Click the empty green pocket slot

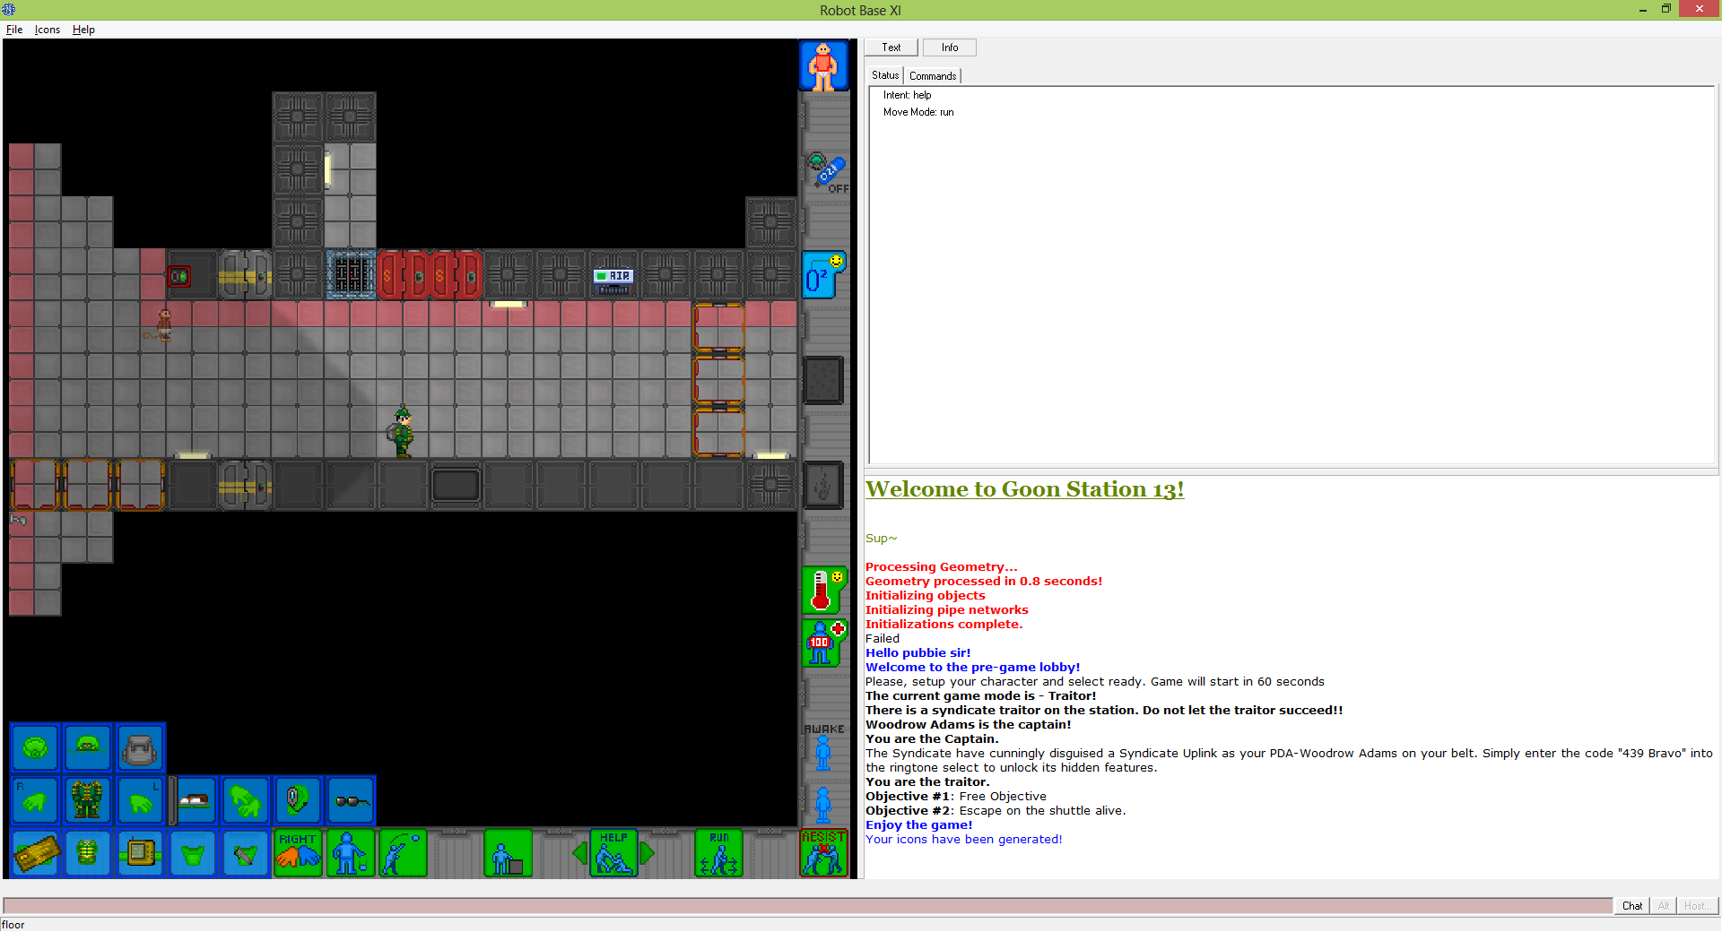click(193, 853)
